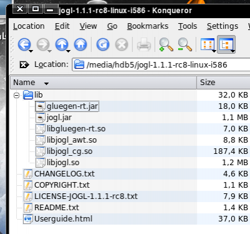Select libjogl.so file
The image size is (250, 234).
[63, 163]
